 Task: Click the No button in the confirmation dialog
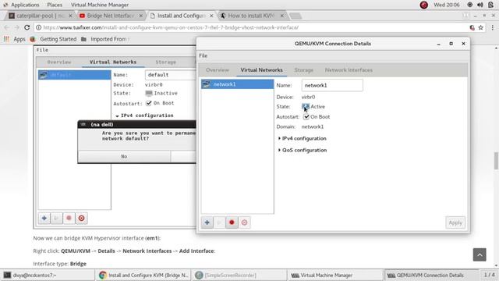124,156
